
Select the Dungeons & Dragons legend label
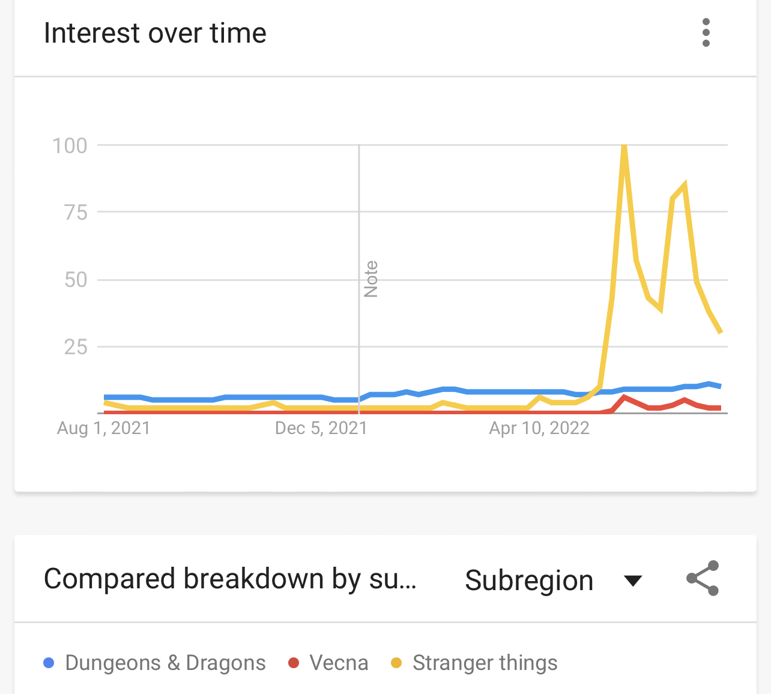tap(165, 663)
